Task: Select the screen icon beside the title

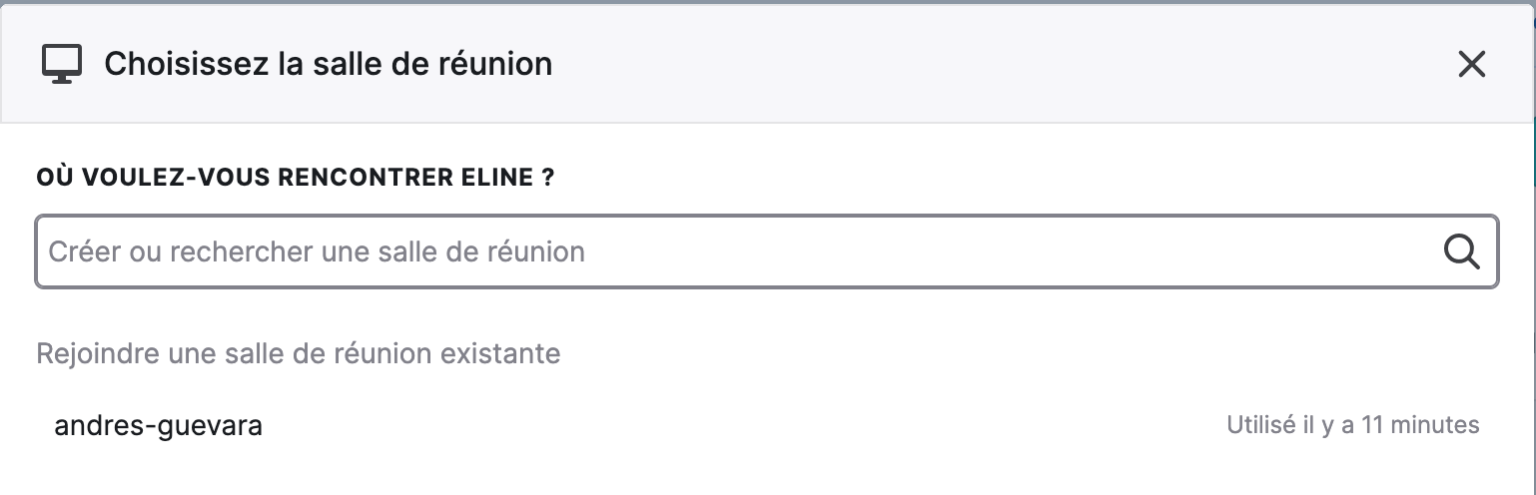Action: (61, 65)
